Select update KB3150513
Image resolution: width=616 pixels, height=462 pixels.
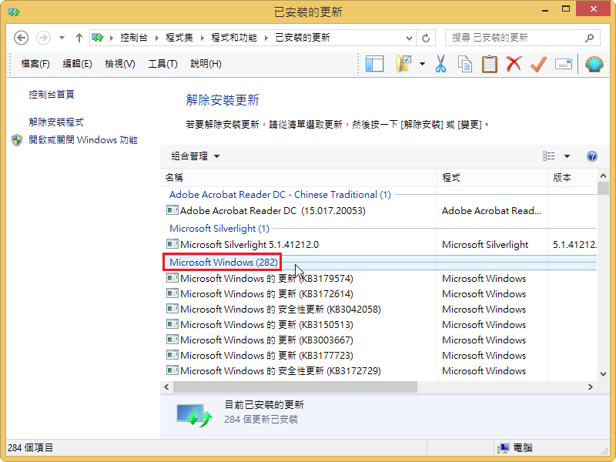coord(266,324)
